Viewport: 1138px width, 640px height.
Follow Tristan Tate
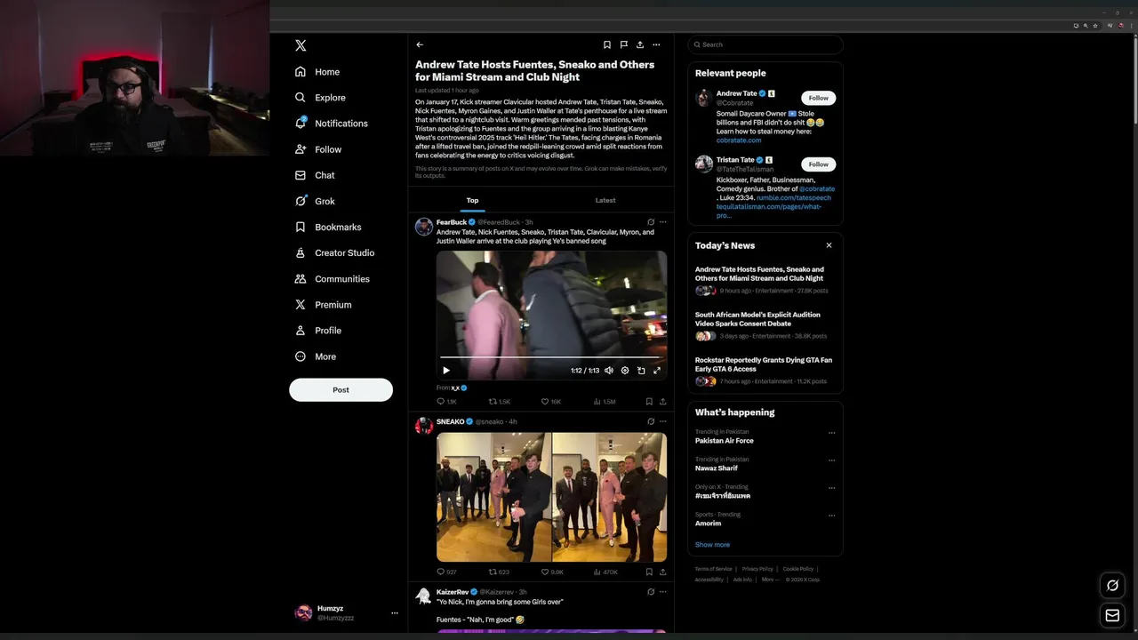(818, 164)
